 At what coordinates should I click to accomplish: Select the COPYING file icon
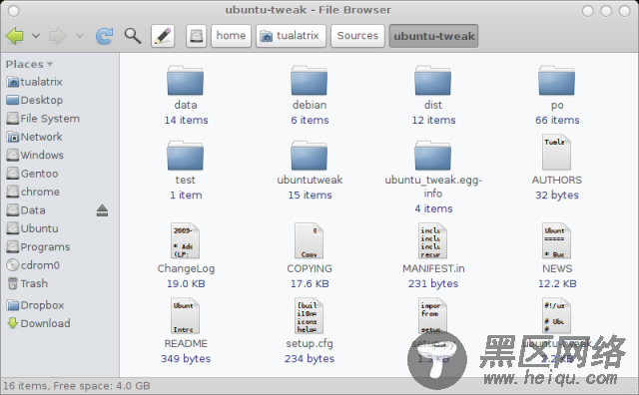[x=309, y=240]
